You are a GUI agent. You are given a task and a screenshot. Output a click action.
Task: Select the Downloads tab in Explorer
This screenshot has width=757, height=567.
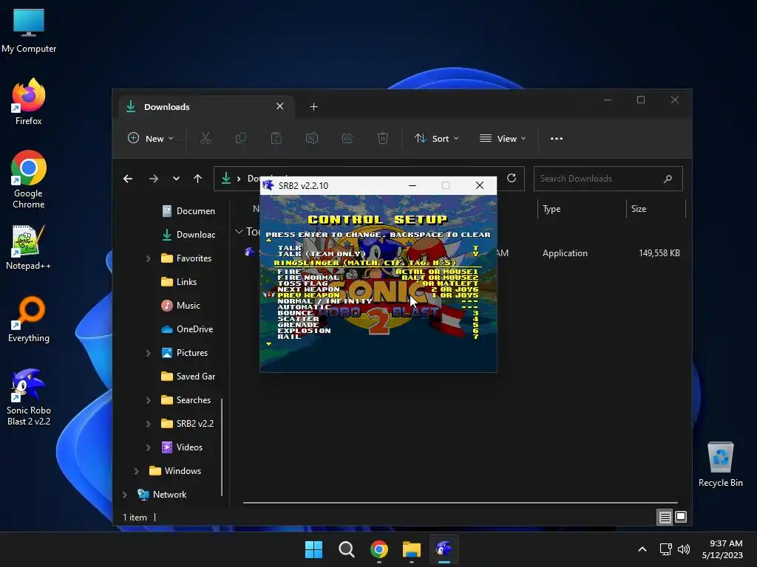click(x=205, y=106)
